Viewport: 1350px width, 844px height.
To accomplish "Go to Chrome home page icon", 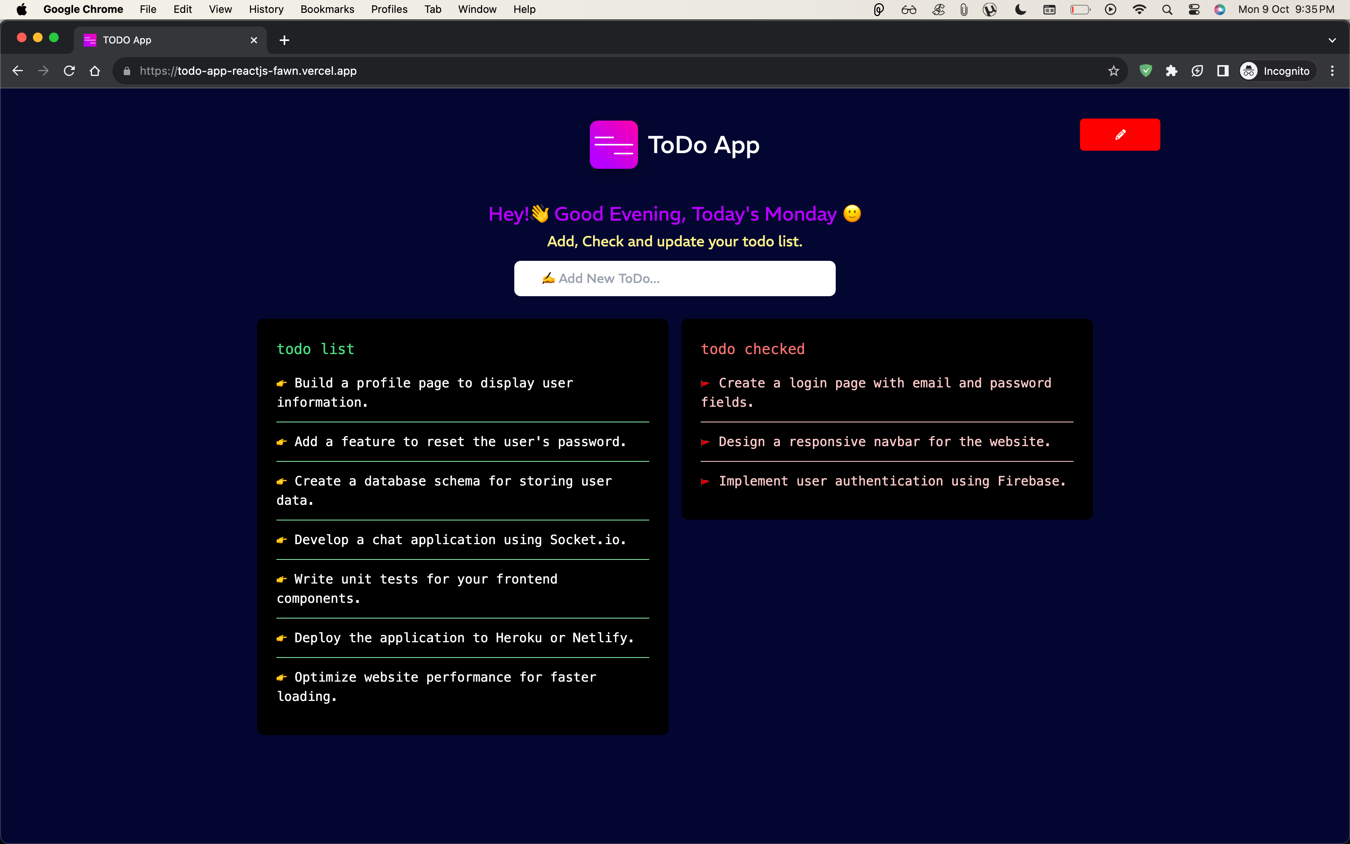I will click(95, 71).
